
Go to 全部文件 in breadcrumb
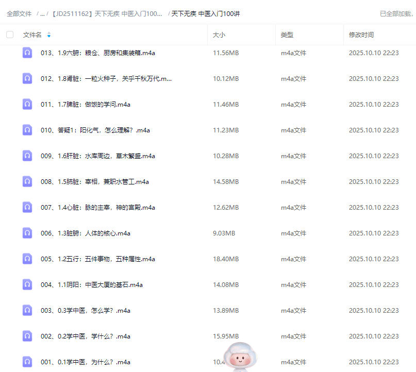pos(19,14)
